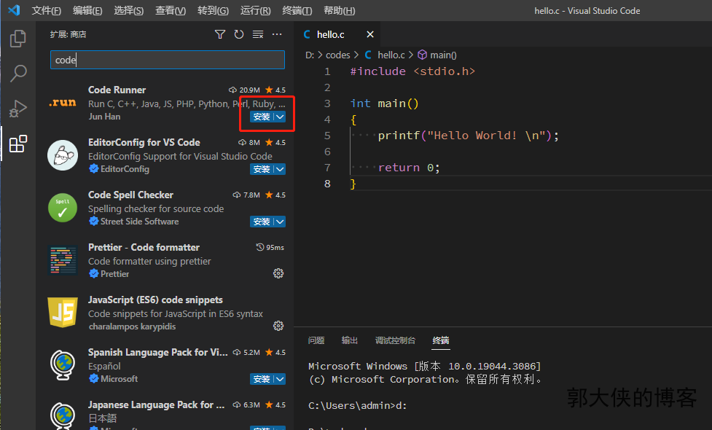Place cursor on the #include line
This screenshot has height=430, width=712.
[412, 71]
